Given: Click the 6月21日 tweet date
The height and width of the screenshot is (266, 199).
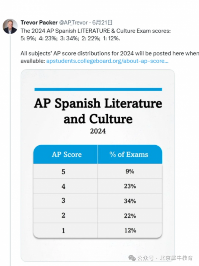Looking at the screenshot, I should [102, 22].
